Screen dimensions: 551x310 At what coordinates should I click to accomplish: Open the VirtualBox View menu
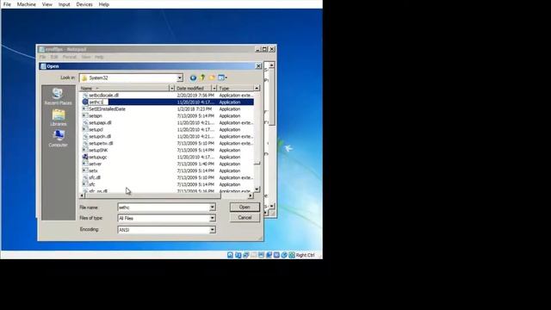(46, 4)
